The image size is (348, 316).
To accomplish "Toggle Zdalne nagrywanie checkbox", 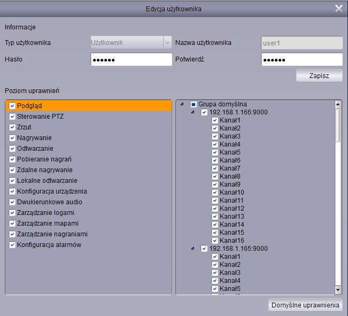I will [12, 170].
